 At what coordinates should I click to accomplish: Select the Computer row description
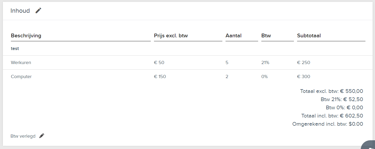21,77
